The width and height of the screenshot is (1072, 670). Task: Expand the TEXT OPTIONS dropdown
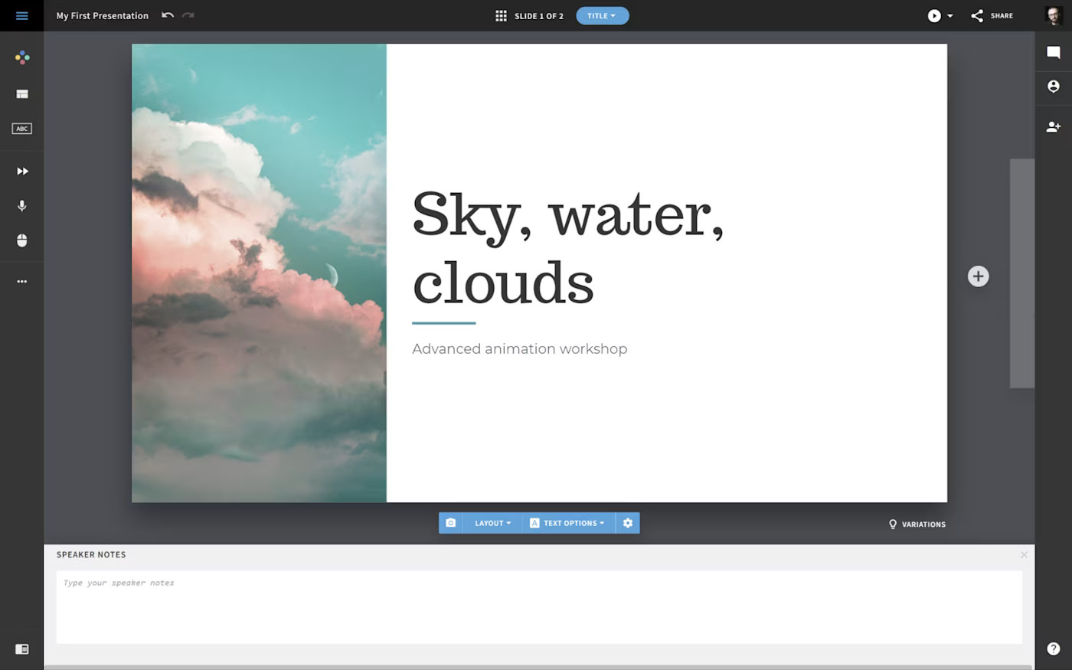(x=567, y=523)
